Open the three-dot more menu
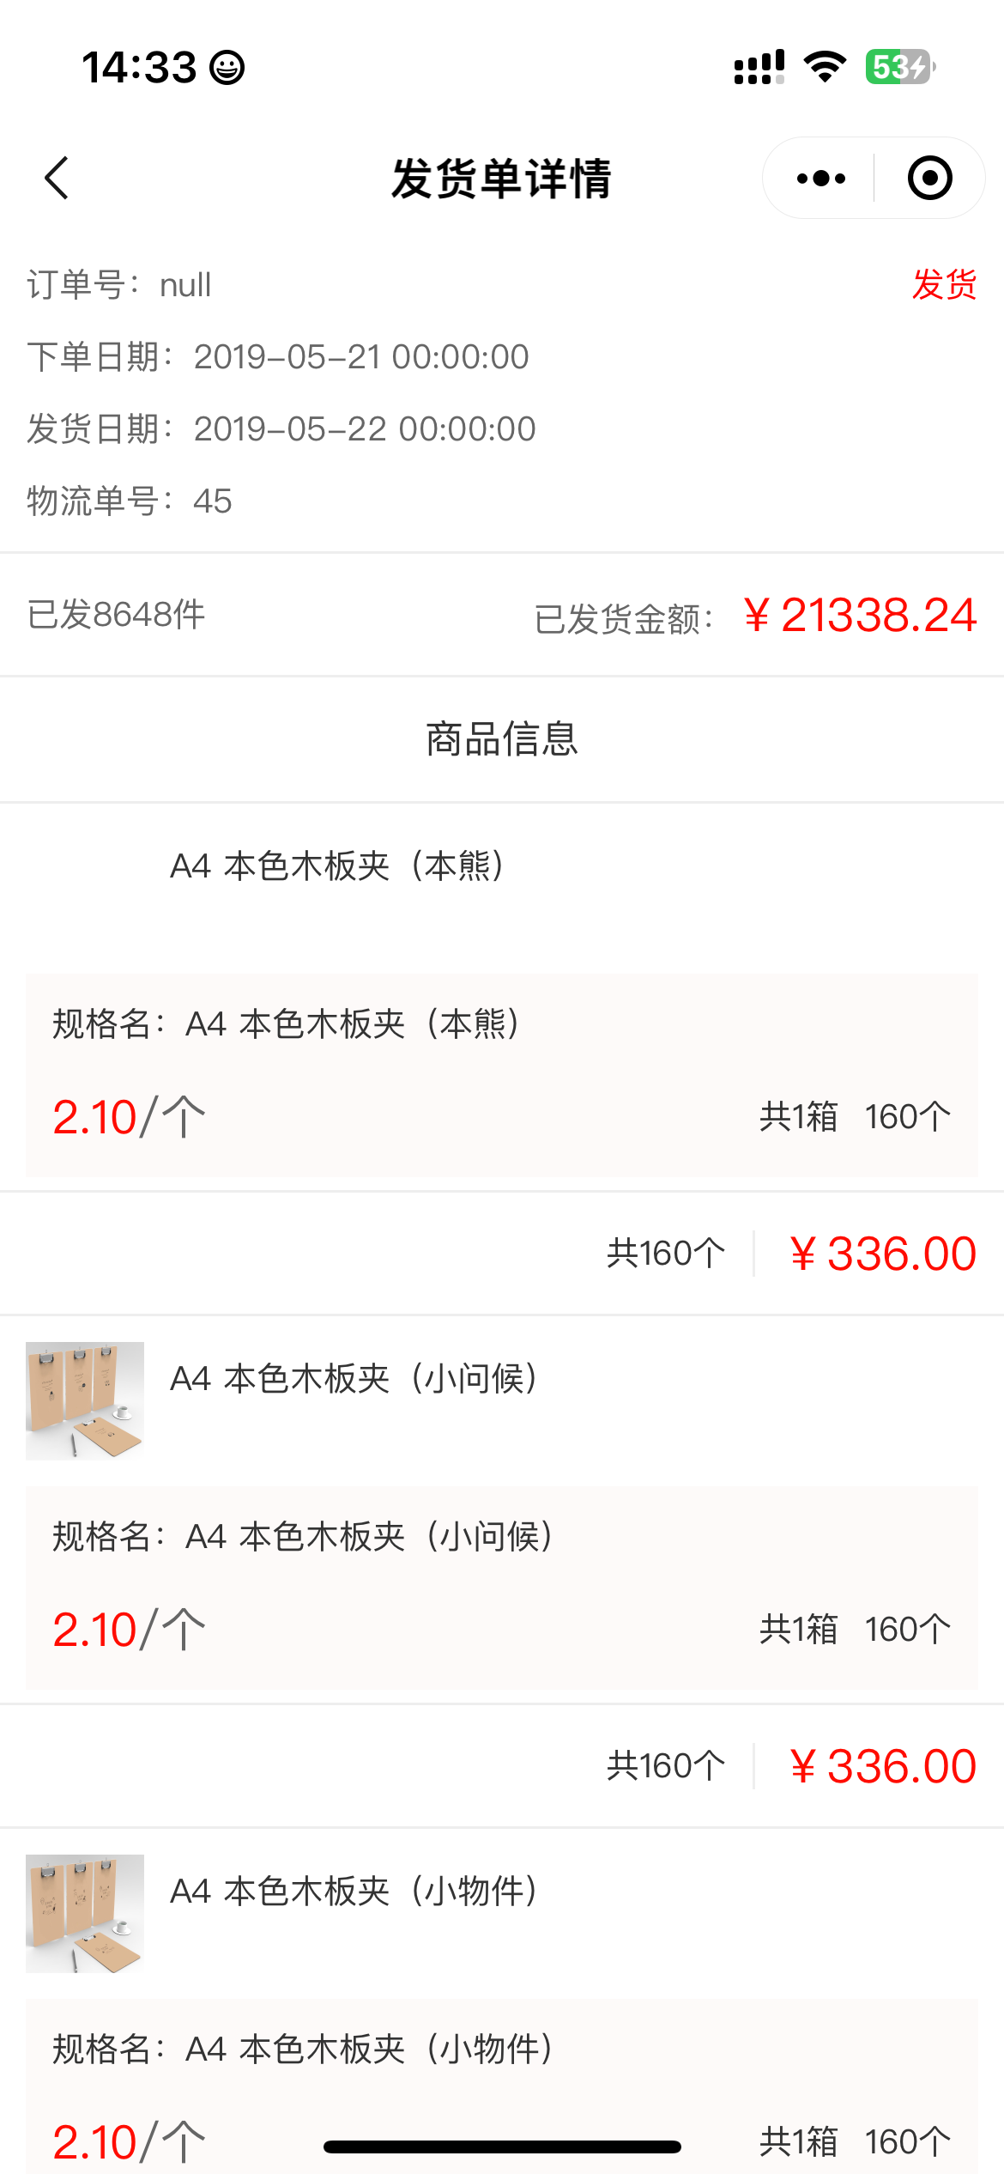 point(820,179)
